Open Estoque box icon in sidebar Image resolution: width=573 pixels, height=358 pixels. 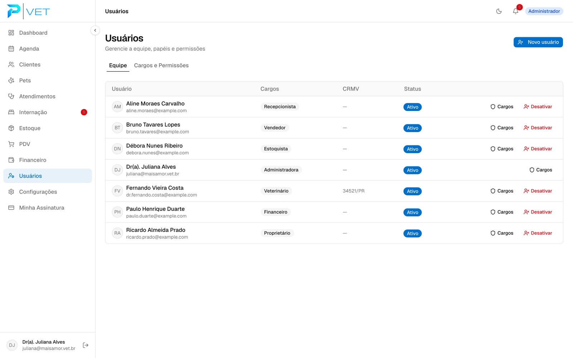pos(11,128)
